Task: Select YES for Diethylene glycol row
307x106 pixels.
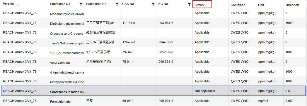Action: pyautogui.click(x=232, y=23)
